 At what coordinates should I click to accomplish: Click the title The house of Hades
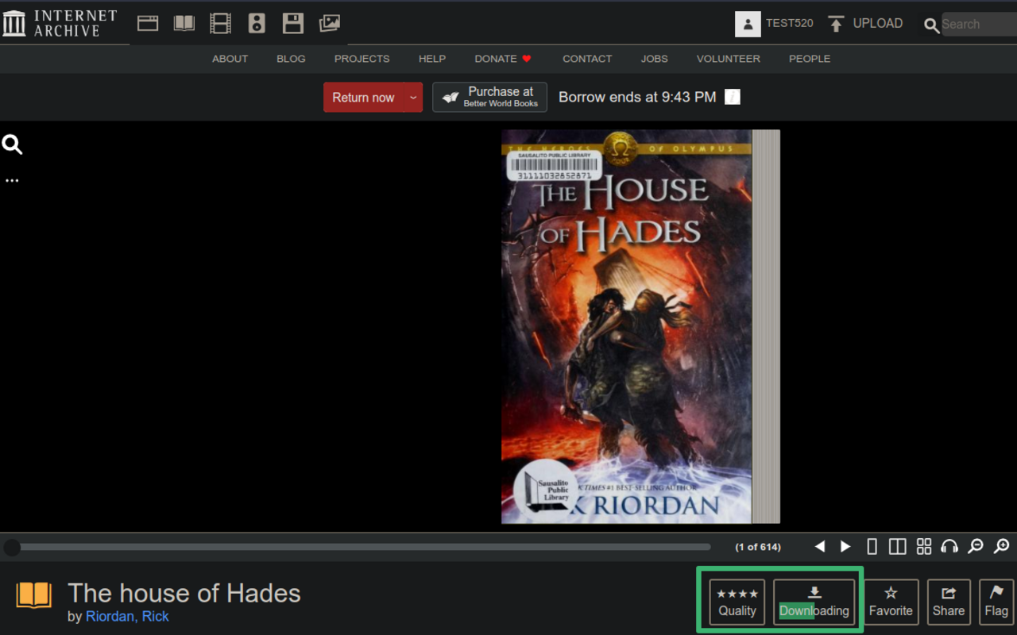coord(184,593)
